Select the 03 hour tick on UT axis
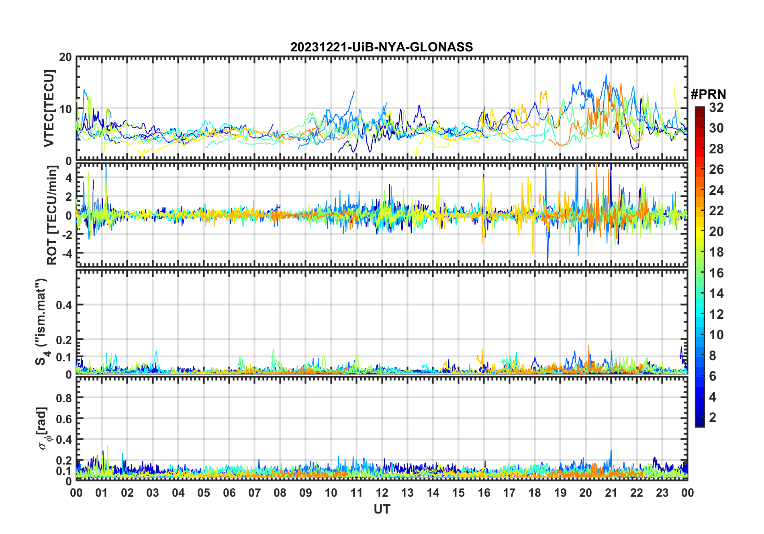The image size is (764, 534). [x=153, y=493]
